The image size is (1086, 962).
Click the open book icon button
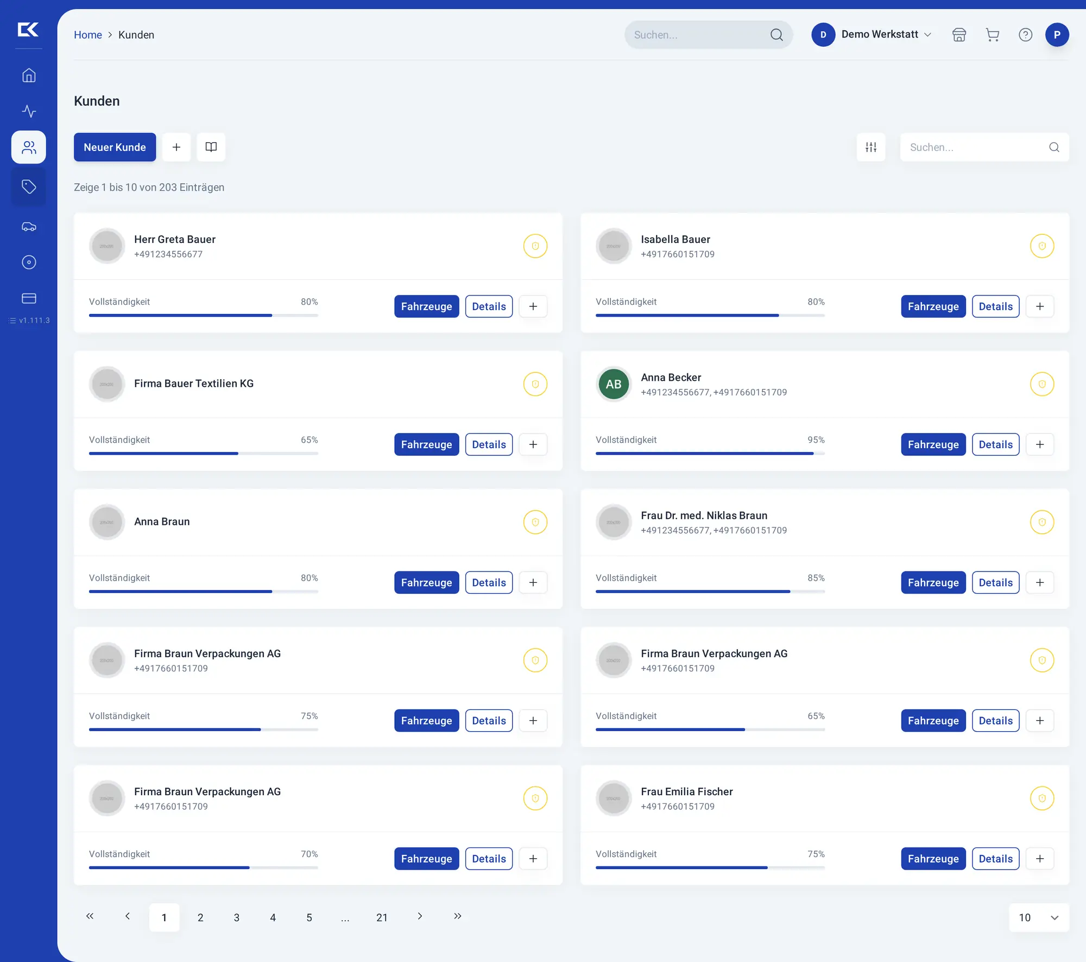(211, 147)
